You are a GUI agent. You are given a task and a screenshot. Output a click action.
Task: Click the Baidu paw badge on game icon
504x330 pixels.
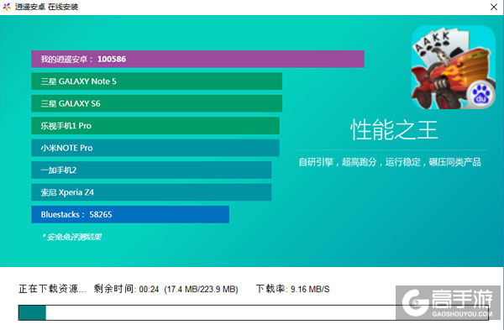481,95
